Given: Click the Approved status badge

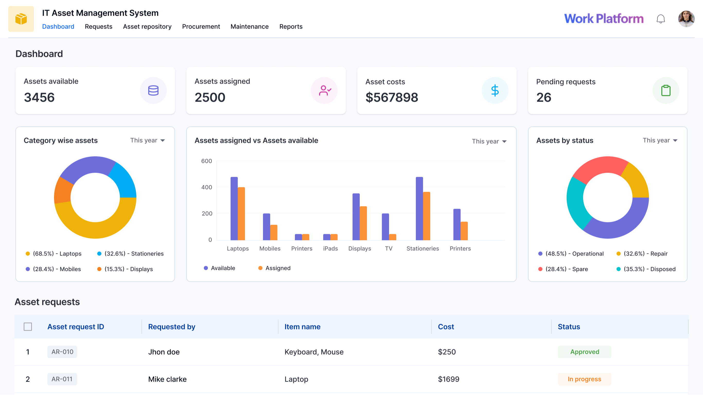Looking at the screenshot, I should click(x=585, y=352).
